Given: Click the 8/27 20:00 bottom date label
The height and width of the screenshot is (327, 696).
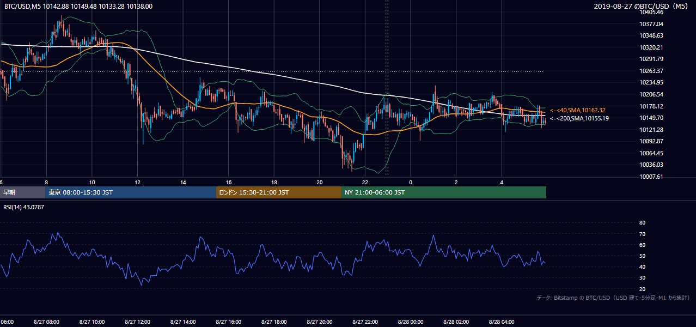Looking at the screenshot, I should coord(320,322).
